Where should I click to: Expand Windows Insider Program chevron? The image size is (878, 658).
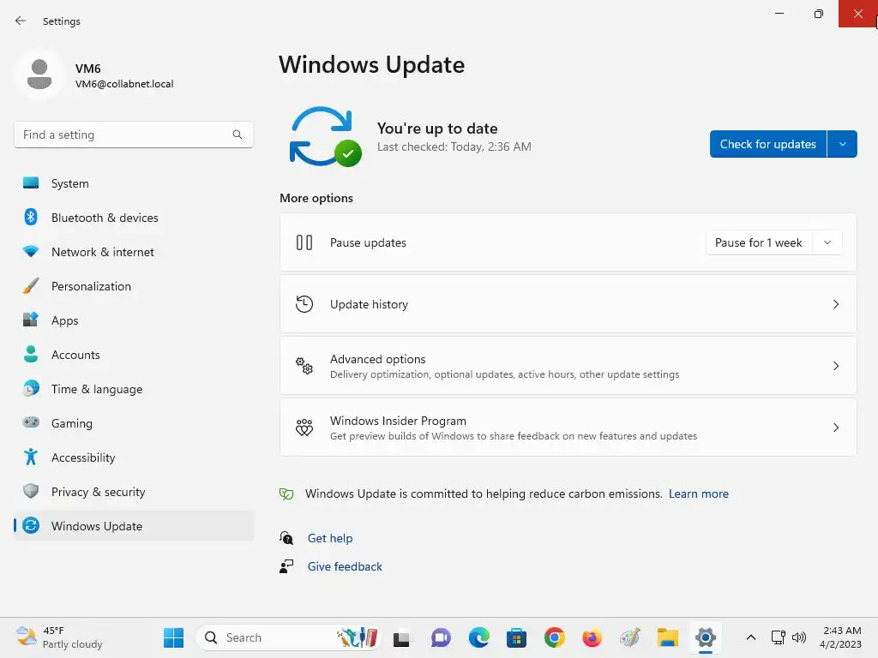point(835,428)
